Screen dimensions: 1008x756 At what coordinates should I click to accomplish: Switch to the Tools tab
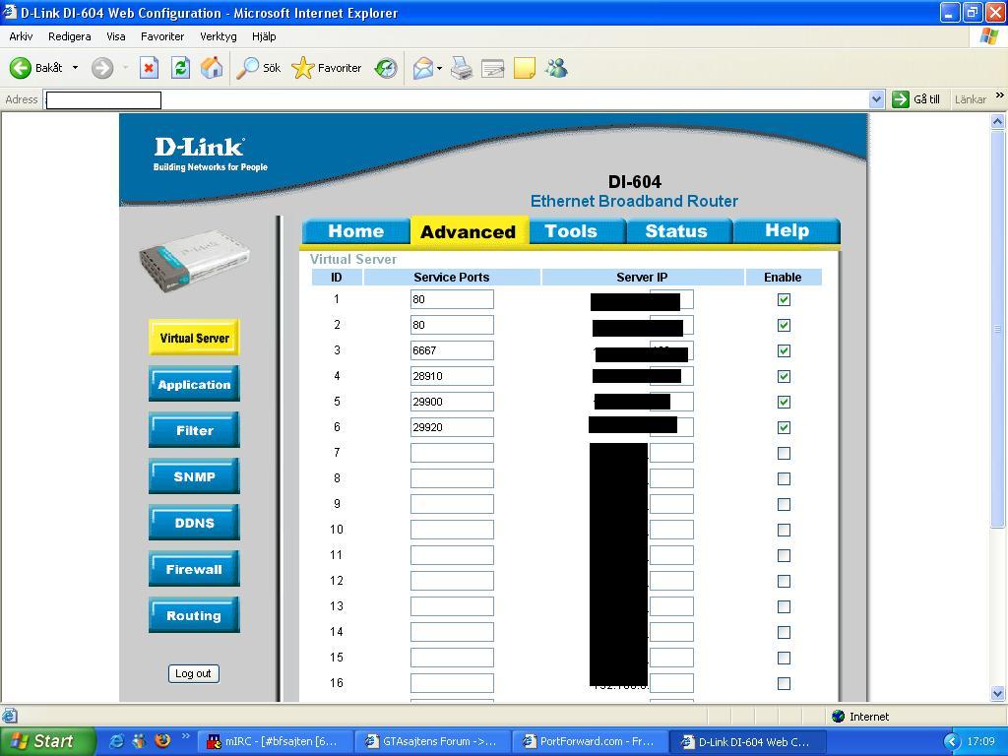point(570,231)
